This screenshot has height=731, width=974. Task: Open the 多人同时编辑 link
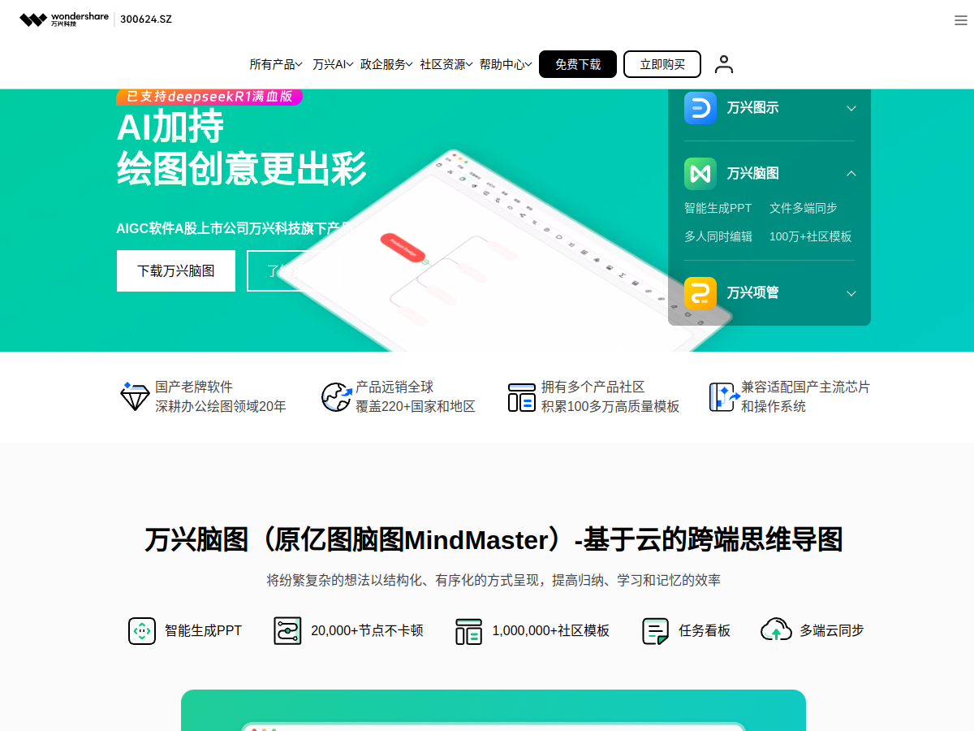click(718, 236)
